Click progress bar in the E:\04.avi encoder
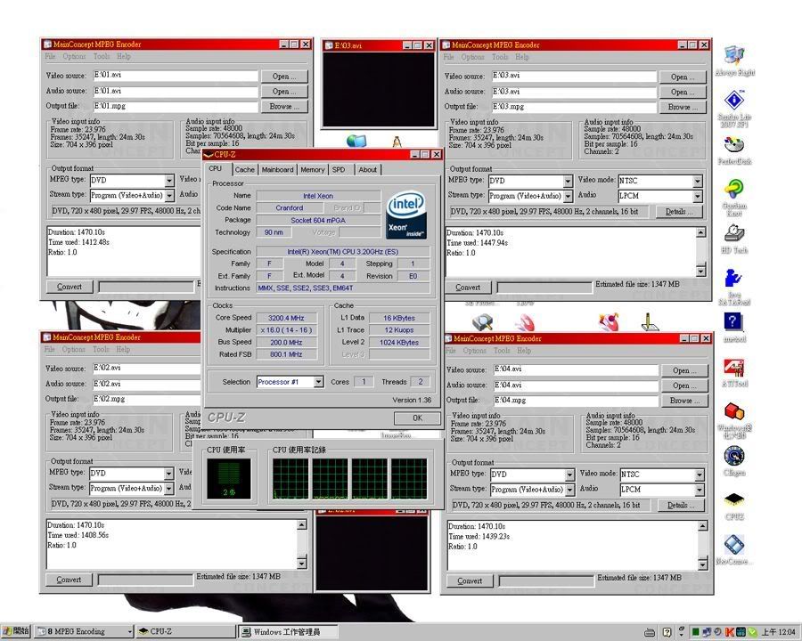Viewport: 802px width, 641px height. coord(546,581)
